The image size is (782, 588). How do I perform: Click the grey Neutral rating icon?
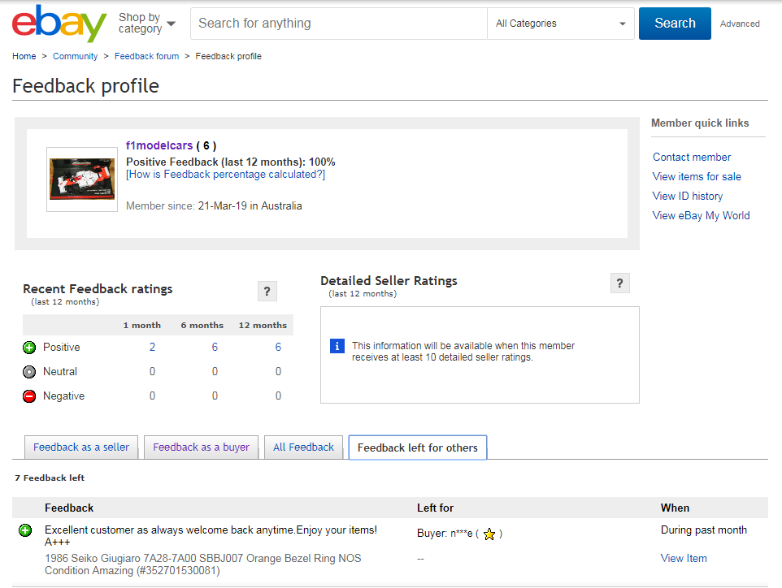29,372
